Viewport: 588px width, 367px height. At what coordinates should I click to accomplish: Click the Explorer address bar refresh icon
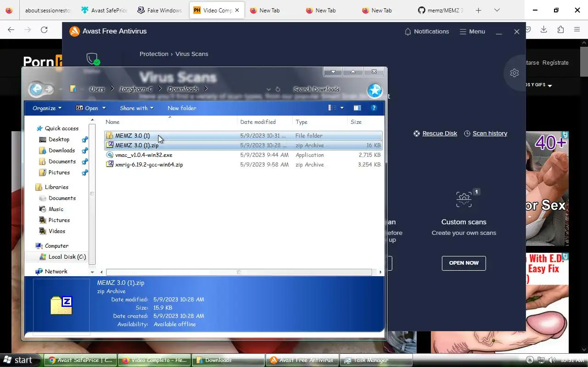coord(277,89)
